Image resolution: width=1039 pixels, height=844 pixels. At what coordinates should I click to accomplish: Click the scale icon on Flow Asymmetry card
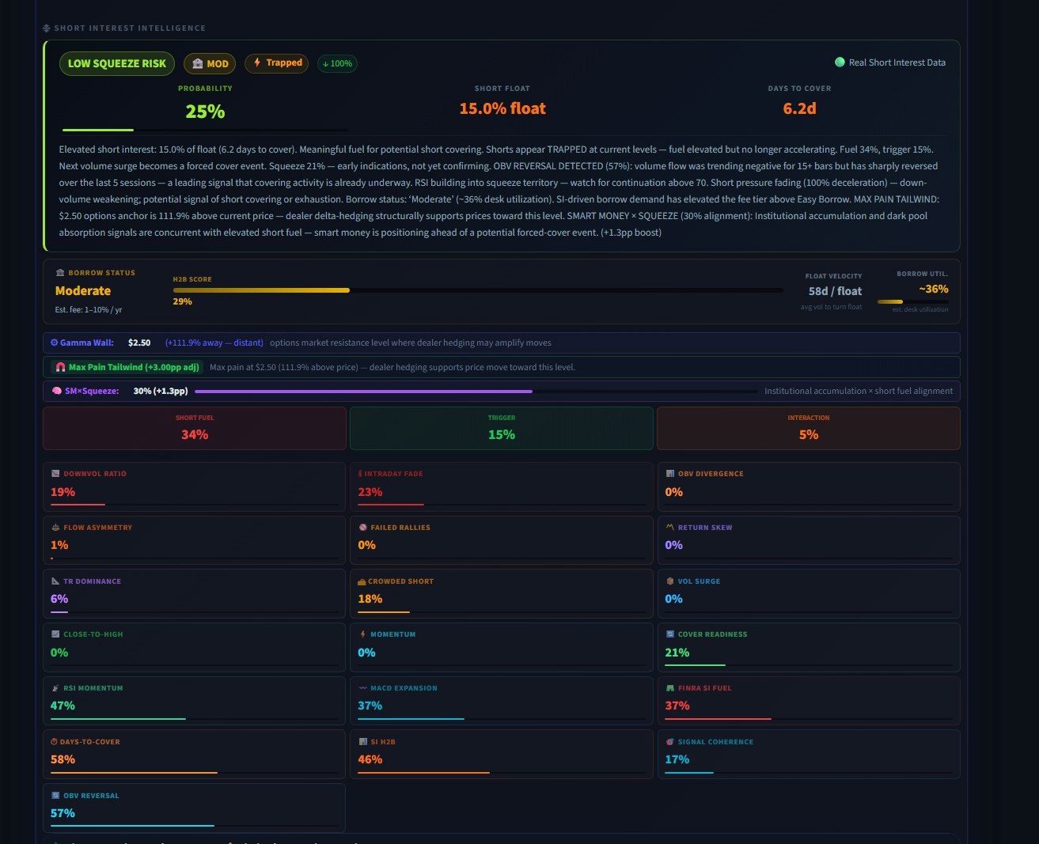click(x=55, y=527)
